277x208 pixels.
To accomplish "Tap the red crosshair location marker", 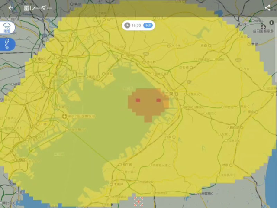I will pos(138,201).
